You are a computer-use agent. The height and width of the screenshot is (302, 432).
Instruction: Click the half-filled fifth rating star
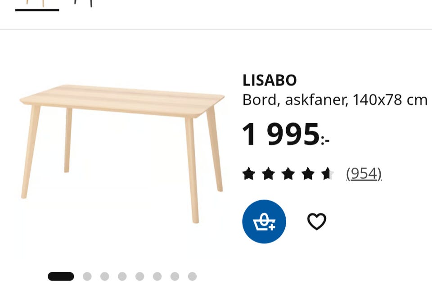pyautogui.click(x=328, y=174)
